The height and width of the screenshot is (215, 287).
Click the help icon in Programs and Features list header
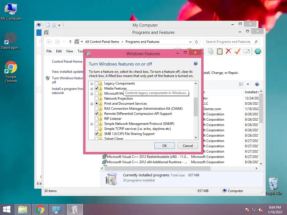(x=257, y=84)
